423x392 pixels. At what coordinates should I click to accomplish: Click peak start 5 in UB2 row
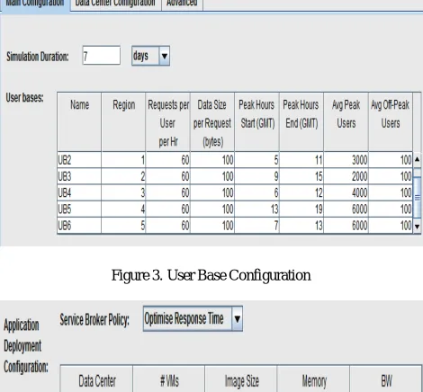coord(256,160)
